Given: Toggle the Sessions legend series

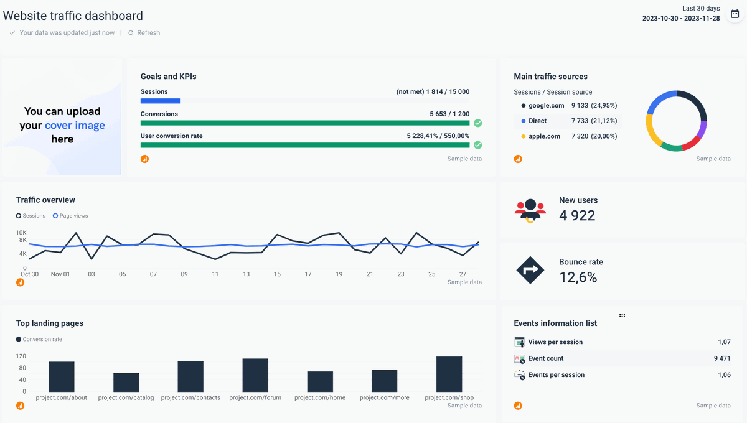Looking at the screenshot, I should click(x=31, y=216).
